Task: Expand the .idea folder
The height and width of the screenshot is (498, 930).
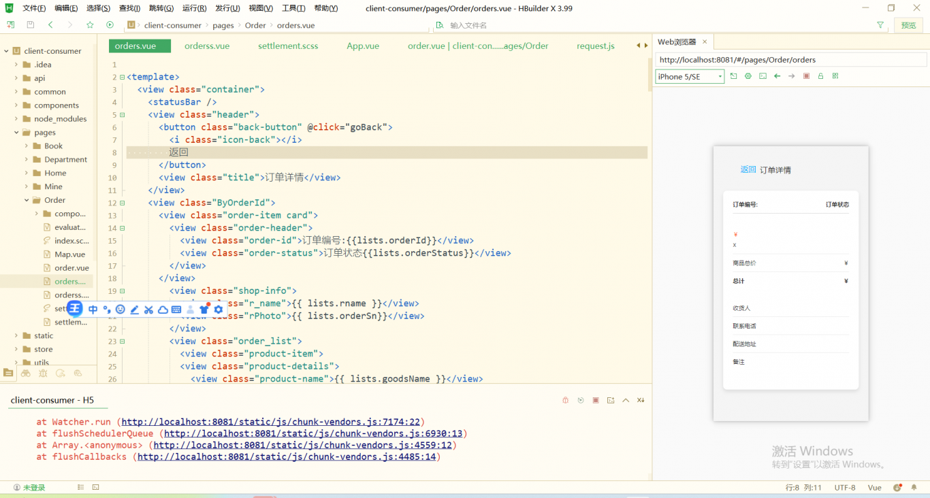Action: (x=16, y=65)
